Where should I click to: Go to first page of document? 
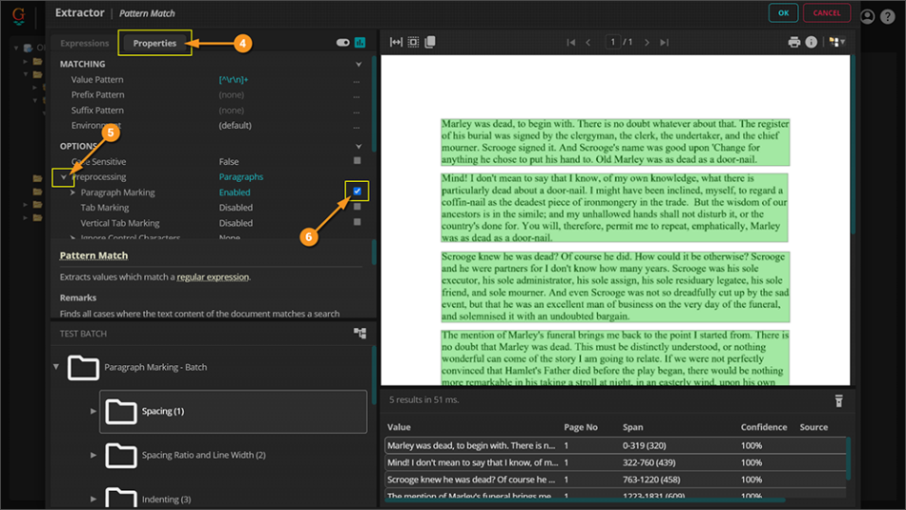click(571, 42)
